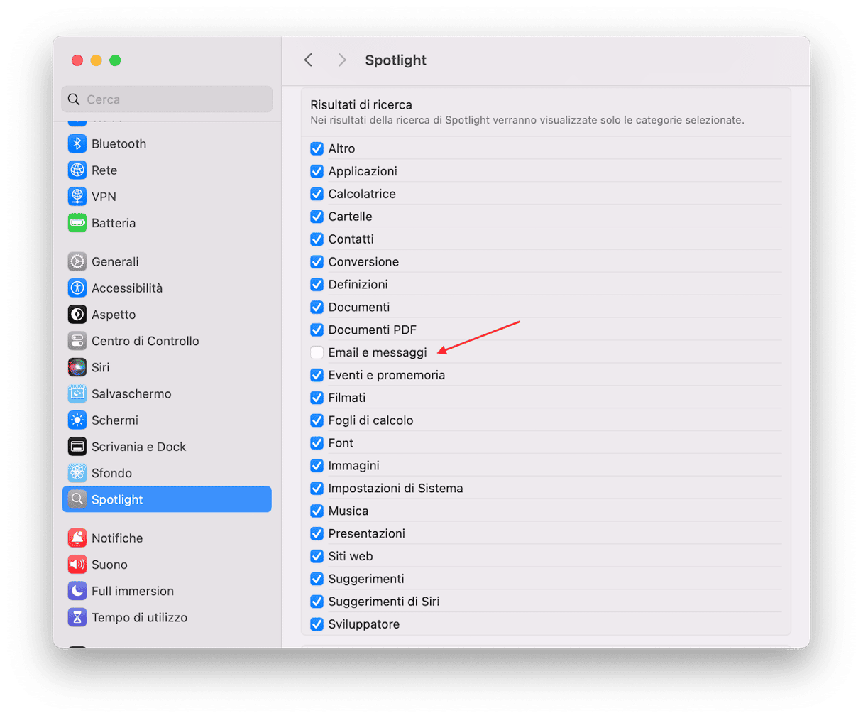Disable the Applicazioni checkbox
The height and width of the screenshot is (718, 863).
click(317, 171)
